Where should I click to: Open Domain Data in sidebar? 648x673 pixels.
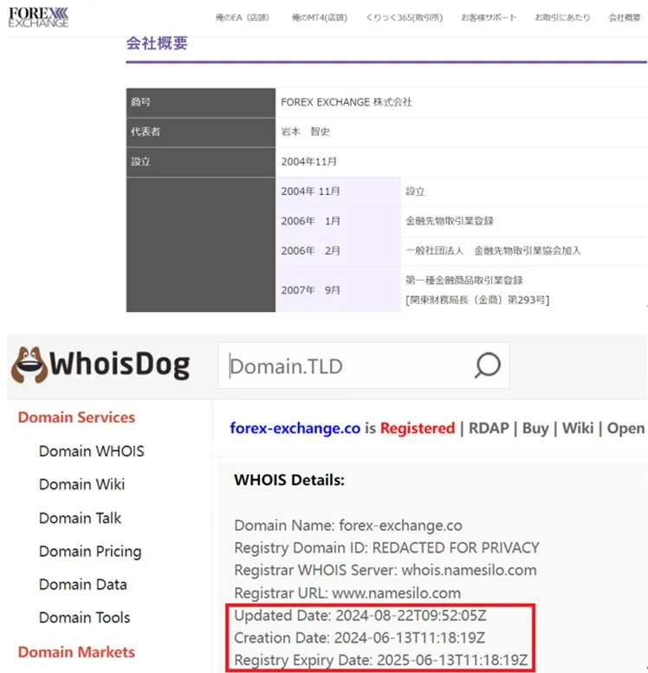[x=83, y=585]
